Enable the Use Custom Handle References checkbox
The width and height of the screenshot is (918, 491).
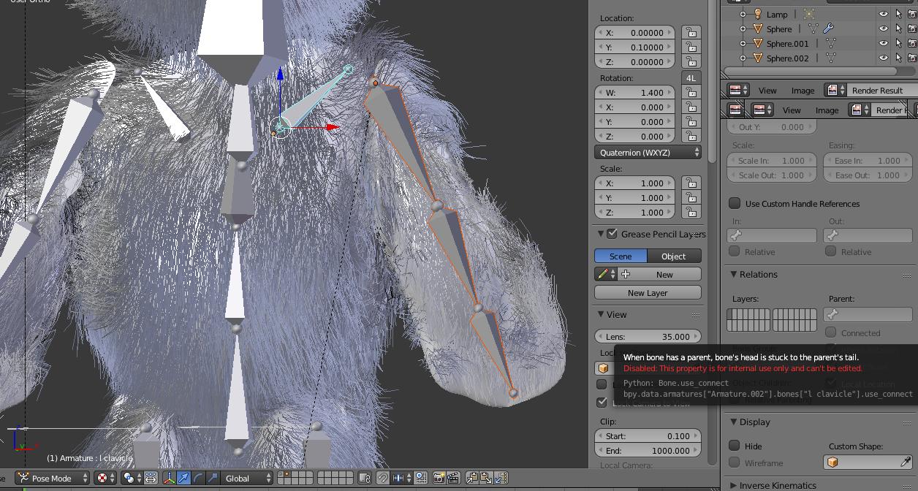734,203
